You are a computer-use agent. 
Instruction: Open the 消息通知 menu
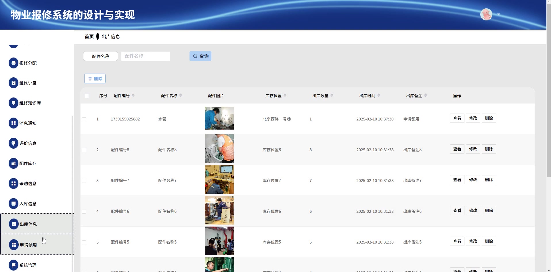pos(37,123)
